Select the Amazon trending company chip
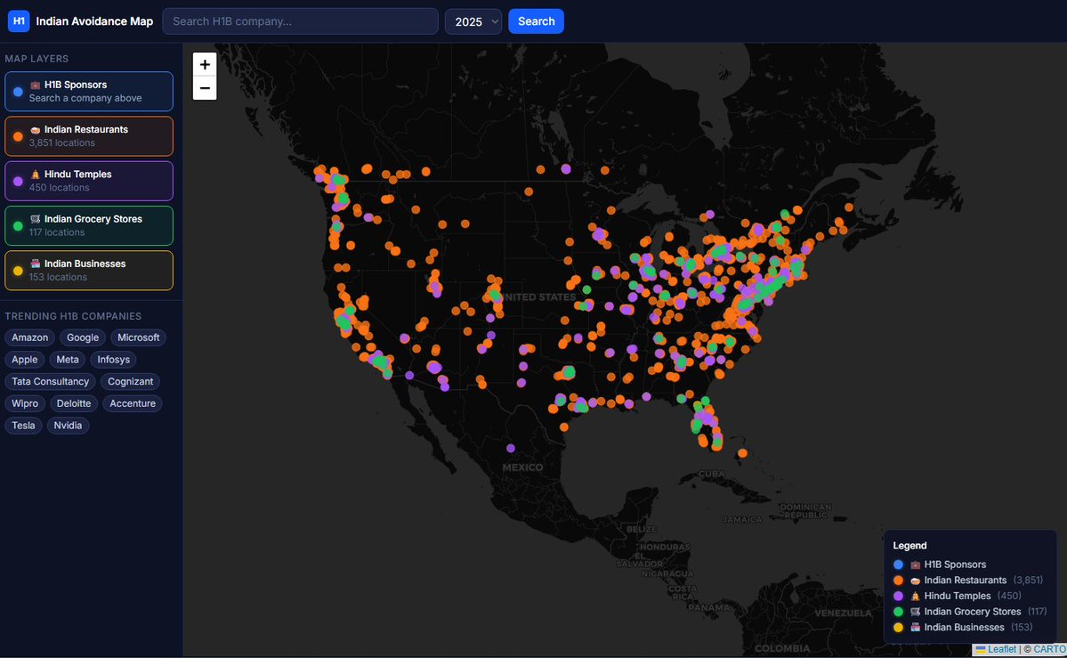This screenshot has width=1067, height=658. (x=30, y=337)
